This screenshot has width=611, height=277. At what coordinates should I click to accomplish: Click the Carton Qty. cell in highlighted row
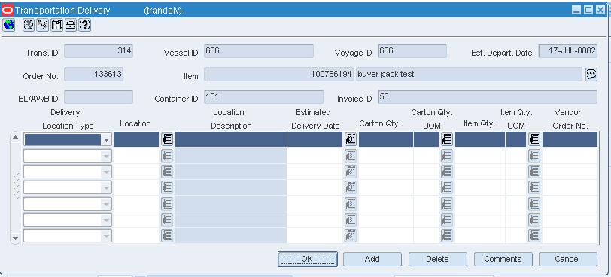(x=386, y=139)
